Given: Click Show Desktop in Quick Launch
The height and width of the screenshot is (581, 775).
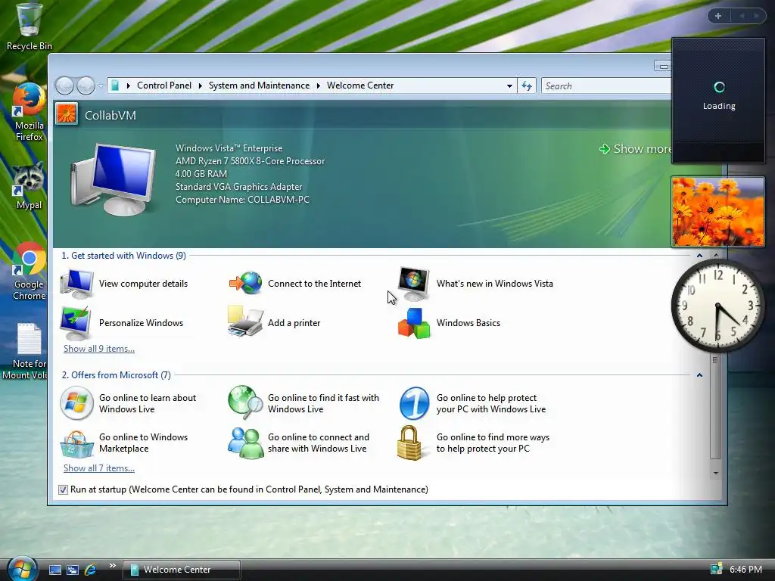Looking at the screenshot, I should point(54,570).
